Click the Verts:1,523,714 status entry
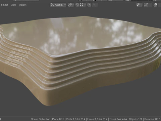 pos(75,119)
